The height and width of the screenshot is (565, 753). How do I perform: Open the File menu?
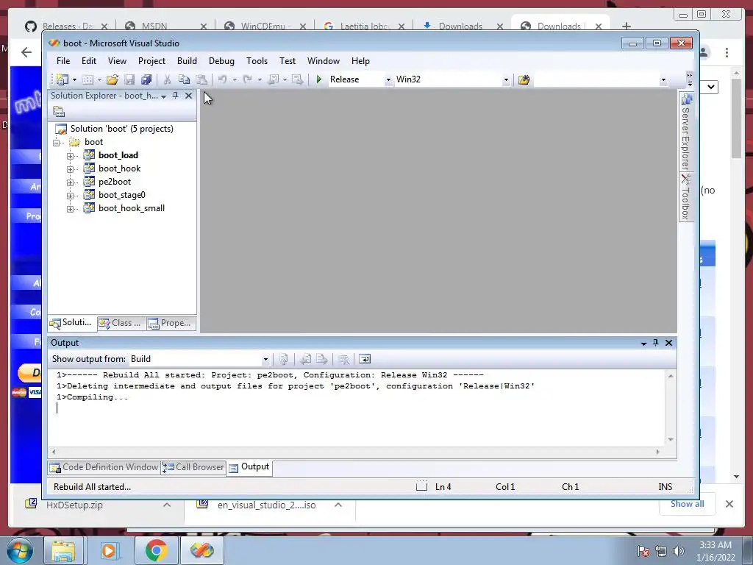pos(63,61)
